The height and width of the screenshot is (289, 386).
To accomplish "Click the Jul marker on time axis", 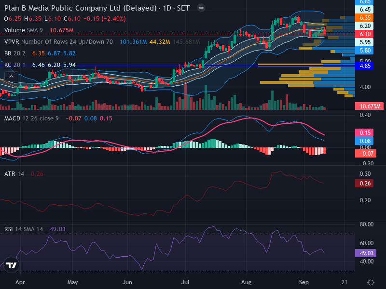I will click(x=185, y=282).
